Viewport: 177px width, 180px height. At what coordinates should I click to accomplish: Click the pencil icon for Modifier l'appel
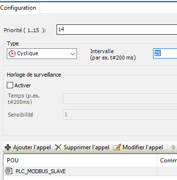coord(117,147)
